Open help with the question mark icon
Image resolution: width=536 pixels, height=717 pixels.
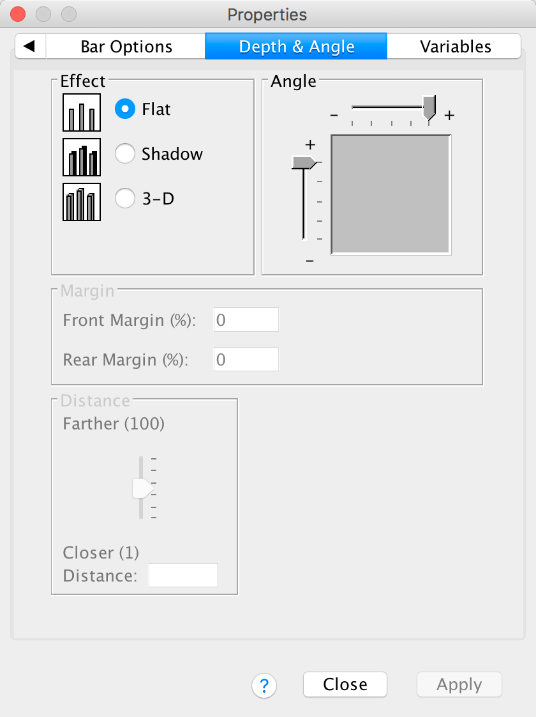[264, 686]
